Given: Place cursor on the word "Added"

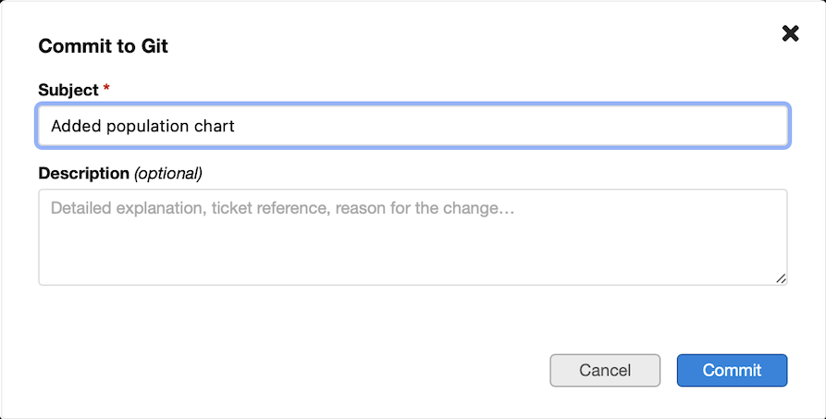Looking at the screenshot, I should [71, 126].
